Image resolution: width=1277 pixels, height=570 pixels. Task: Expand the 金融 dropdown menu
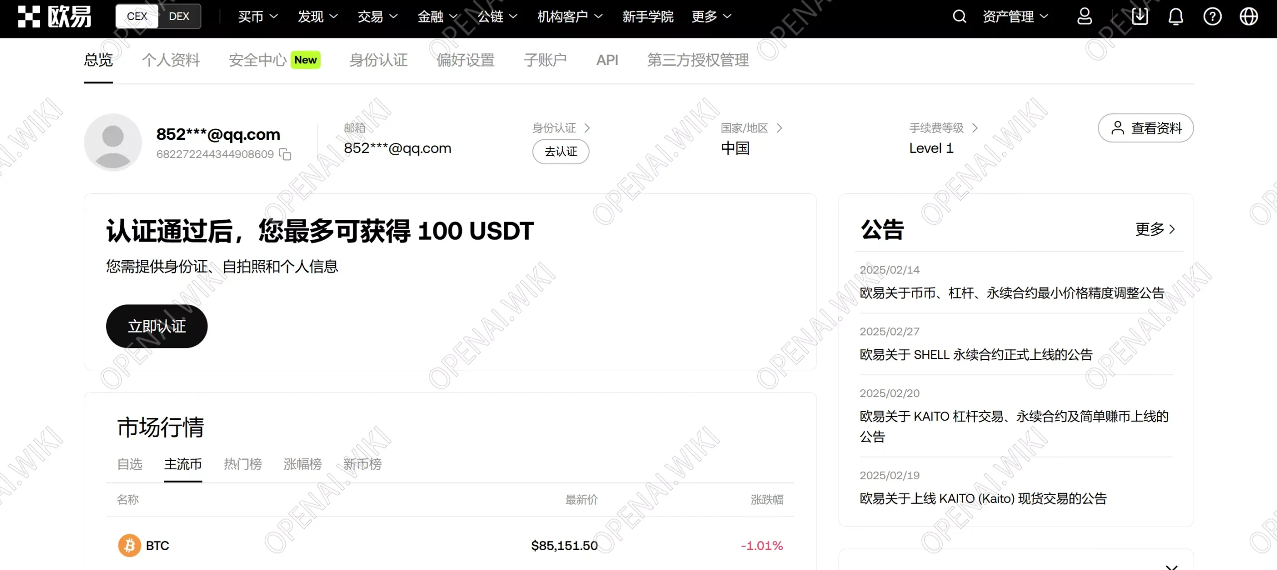click(x=437, y=16)
